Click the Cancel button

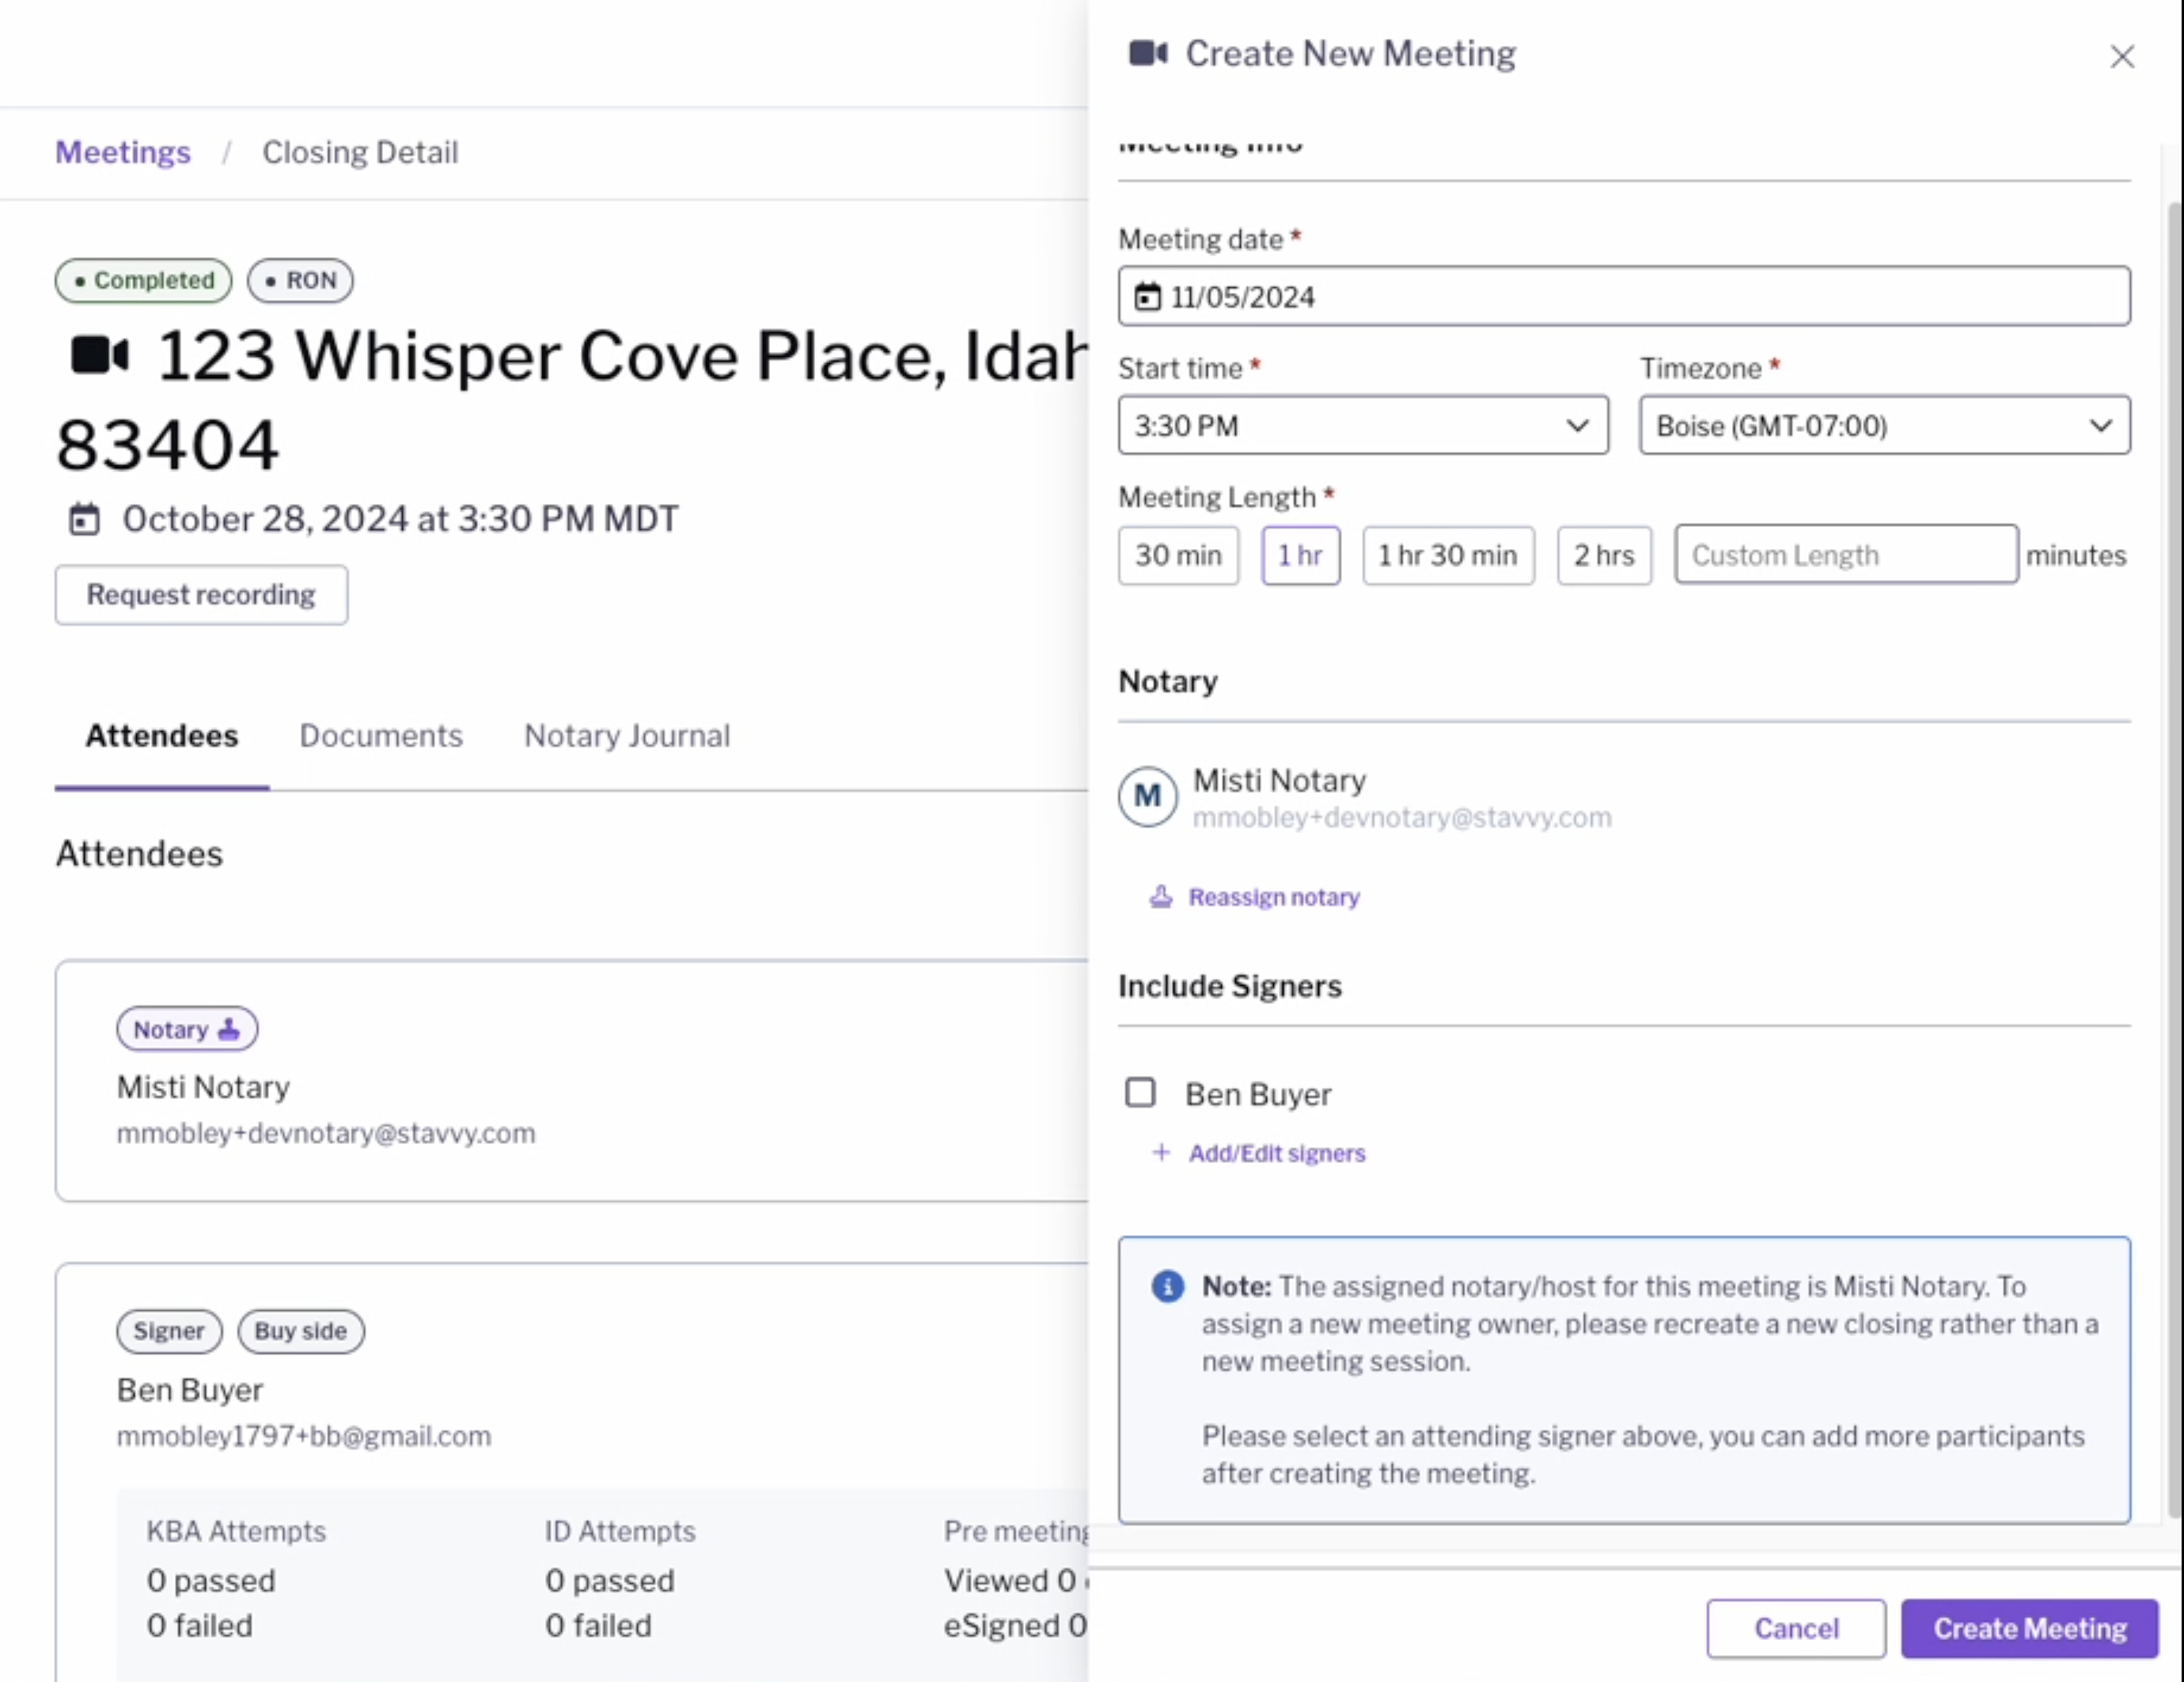coord(1796,1628)
